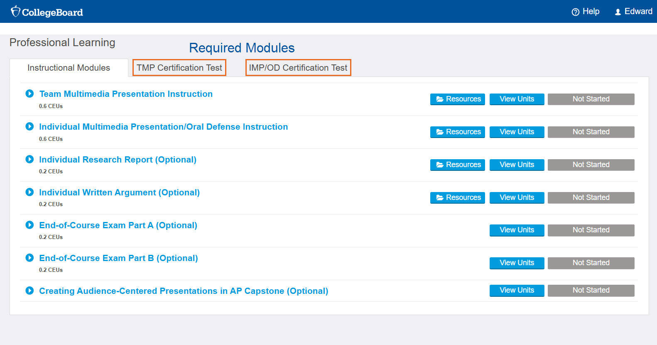
Task: View Units for End-of-Course Exam Part B
Action: point(517,263)
